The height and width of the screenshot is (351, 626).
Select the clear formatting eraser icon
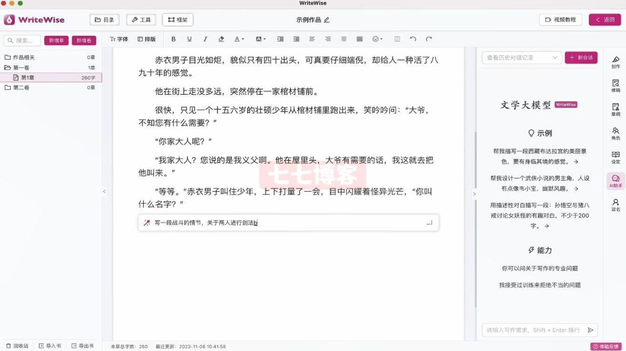coord(221,39)
